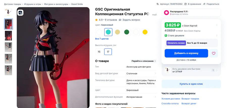
Task: Click the orange rating star icon
Action: tap(96, 20)
